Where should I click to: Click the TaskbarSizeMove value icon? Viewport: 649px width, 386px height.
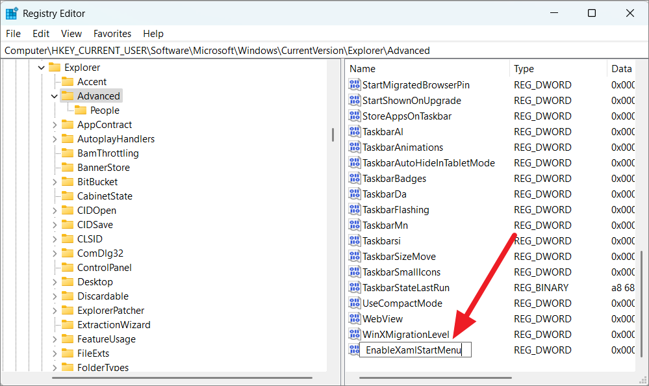pyautogui.click(x=354, y=257)
